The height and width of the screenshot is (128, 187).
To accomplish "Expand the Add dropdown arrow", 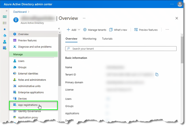I will pos(79,29).
